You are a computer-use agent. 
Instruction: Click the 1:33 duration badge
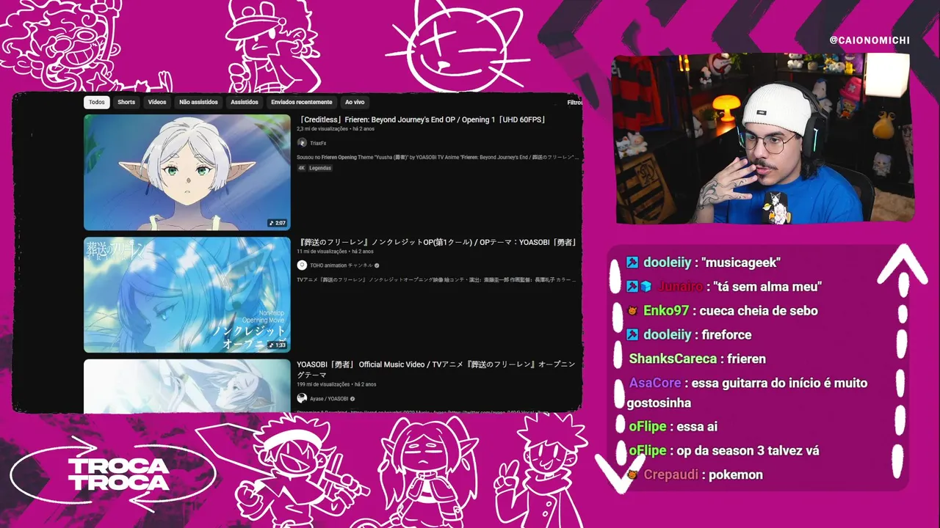pyautogui.click(x=278, y=345)
